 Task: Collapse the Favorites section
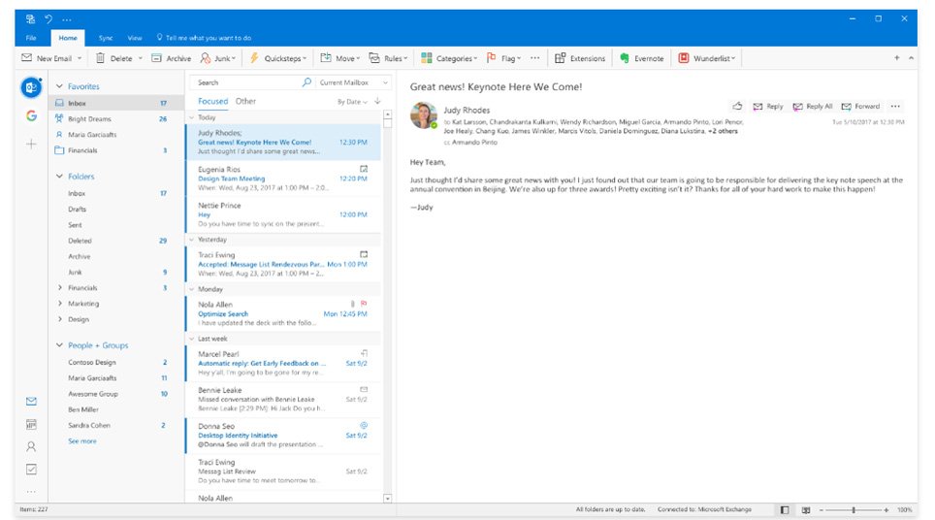pyautogui.click(x=60, y=86)
